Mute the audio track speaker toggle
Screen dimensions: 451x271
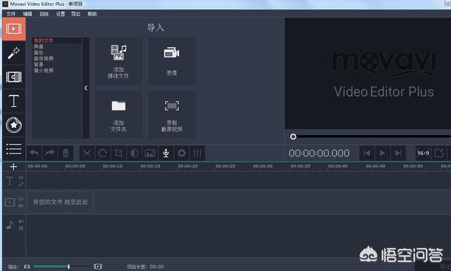tap(21, 221)
